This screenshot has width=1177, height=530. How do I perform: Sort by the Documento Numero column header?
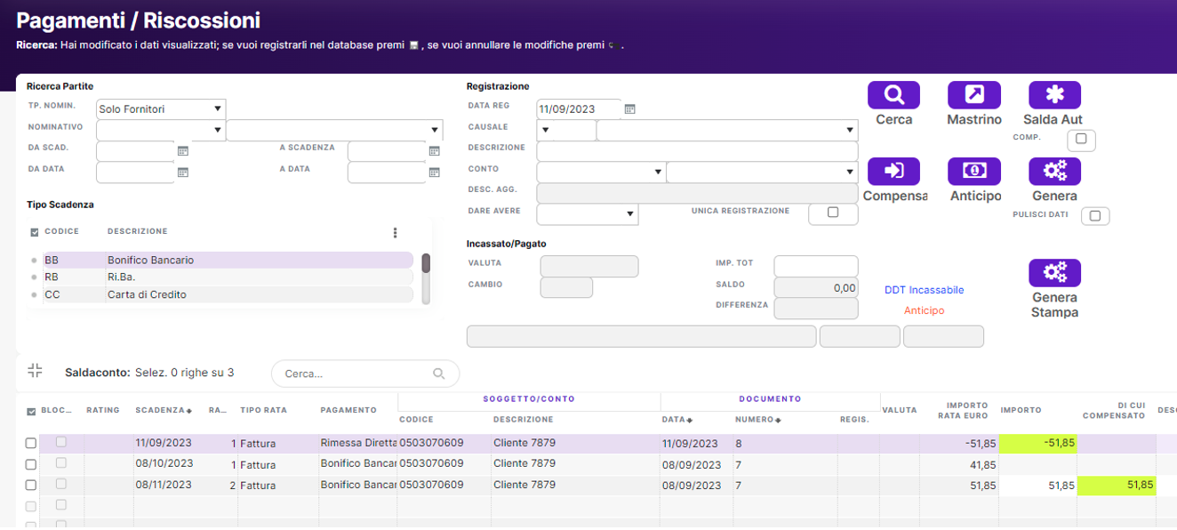[758, 420]
